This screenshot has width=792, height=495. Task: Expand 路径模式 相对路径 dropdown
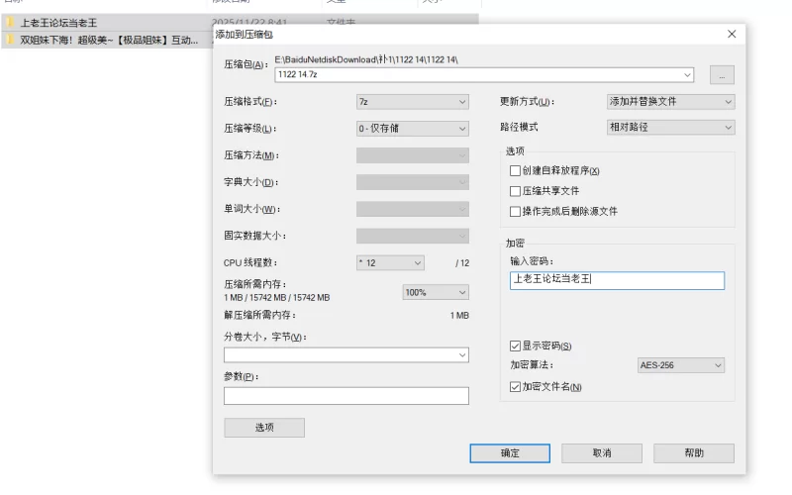[x=670, y=128]
